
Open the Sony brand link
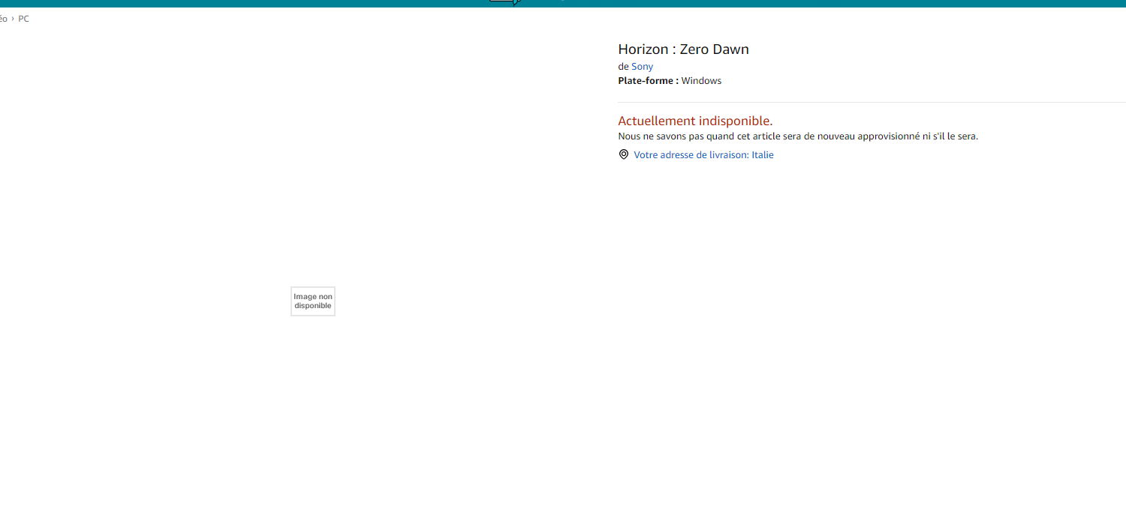pyautogui.click(x=642, y=67)
